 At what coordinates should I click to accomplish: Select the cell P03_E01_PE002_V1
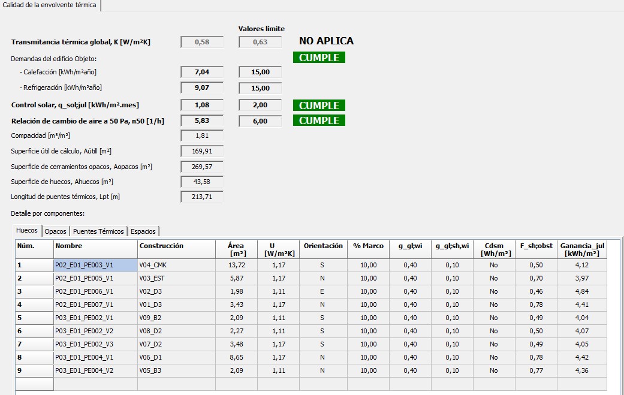click(x=95, y=318)
